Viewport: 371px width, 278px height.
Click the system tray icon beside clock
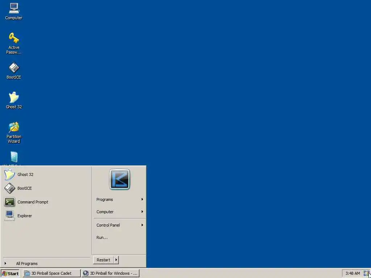(367, 274)
